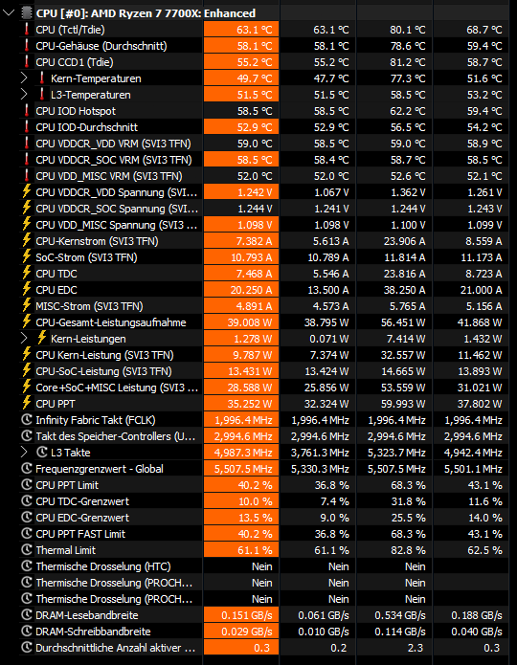Select the CPU Kern-Leistung (SVI3 TFN) label
This screenshot has height=665, width=517.
click(x=105, y=355)
